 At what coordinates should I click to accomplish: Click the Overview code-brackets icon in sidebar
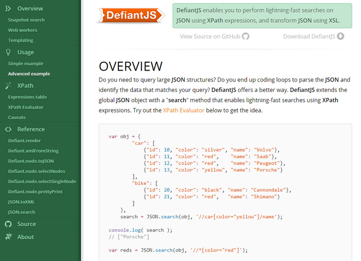8,8
